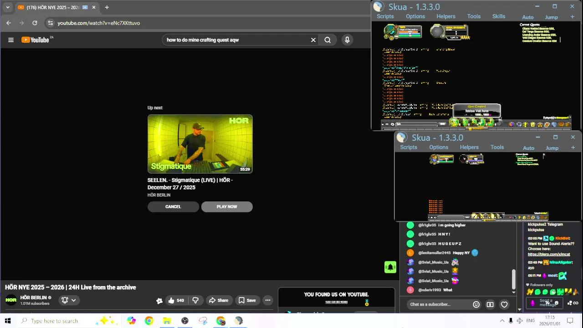Open Options menu in lower Skua window

[x=439, y=147]
